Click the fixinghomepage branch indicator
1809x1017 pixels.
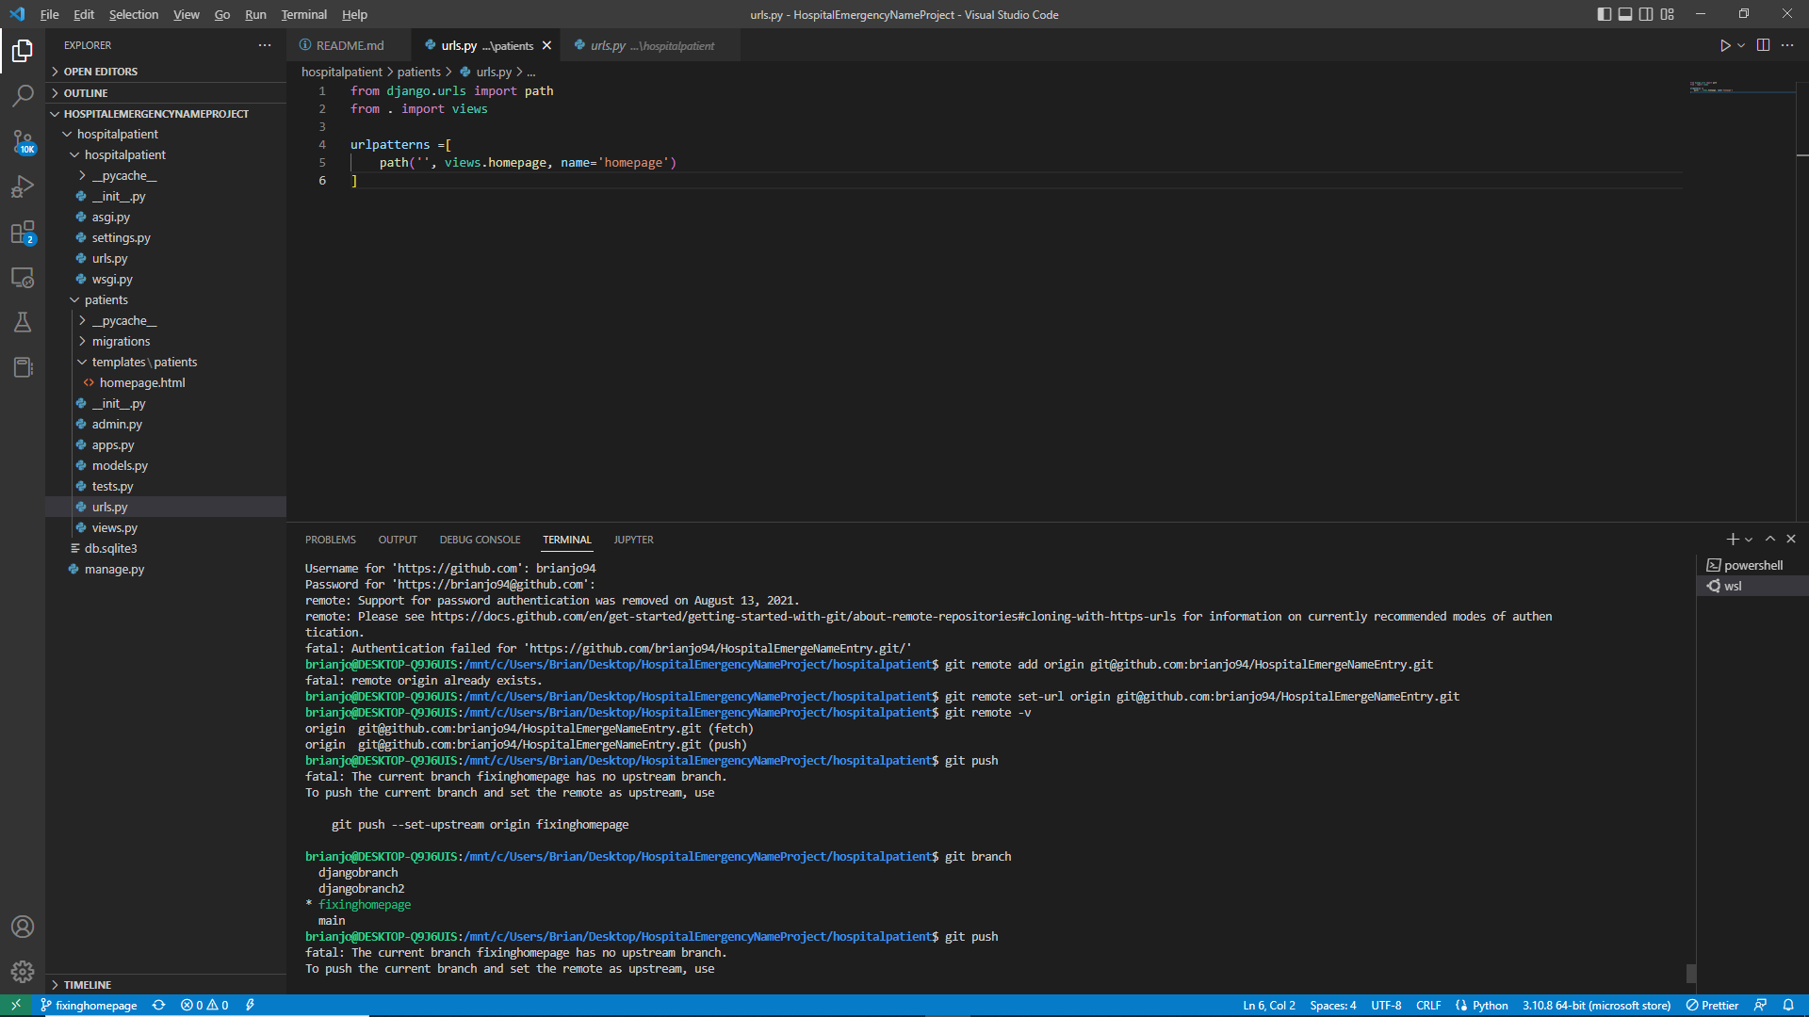click(89, 1005)
